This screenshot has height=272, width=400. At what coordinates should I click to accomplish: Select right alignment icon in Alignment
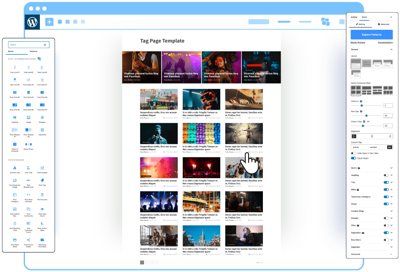coord(390,136)
